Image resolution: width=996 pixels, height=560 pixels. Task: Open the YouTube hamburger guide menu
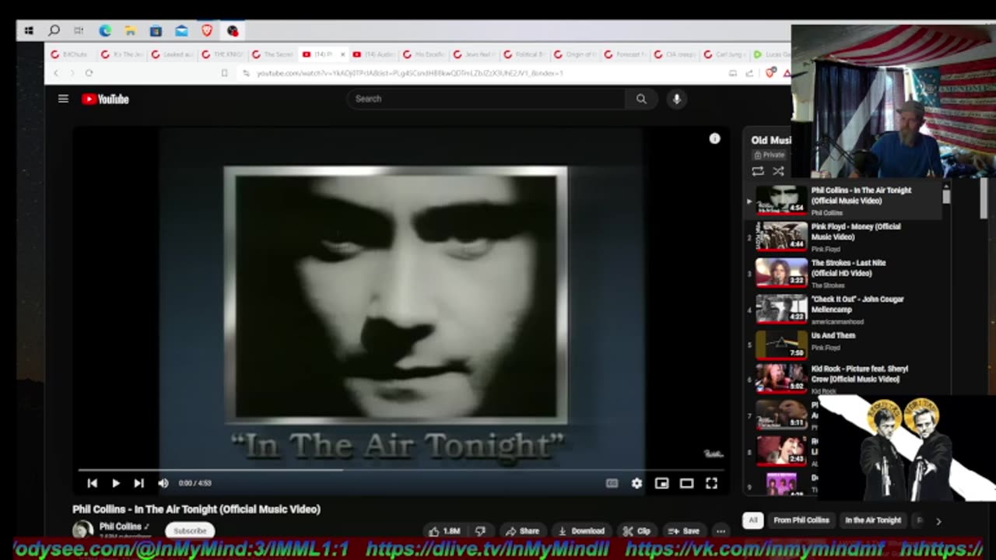(63, 99)
